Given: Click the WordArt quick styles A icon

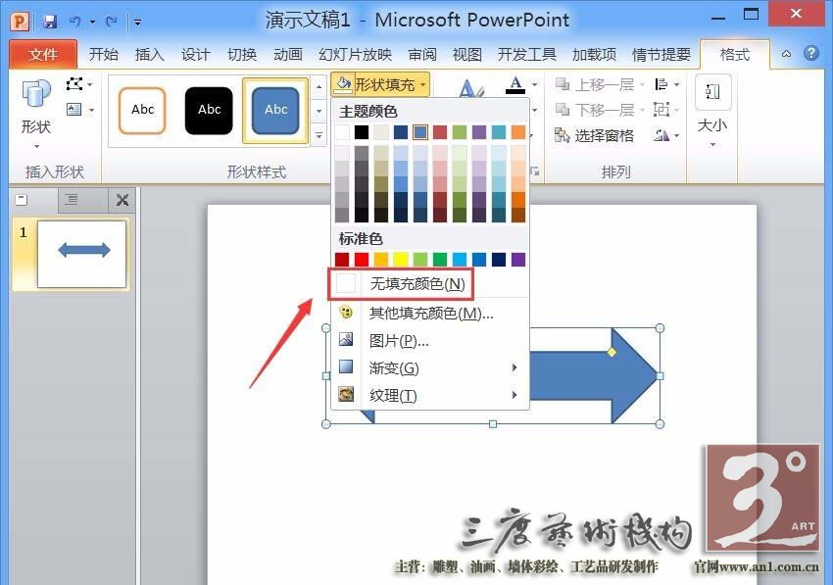Looking at the screenshot, I should pyautogui.click(x=471, y=87).
